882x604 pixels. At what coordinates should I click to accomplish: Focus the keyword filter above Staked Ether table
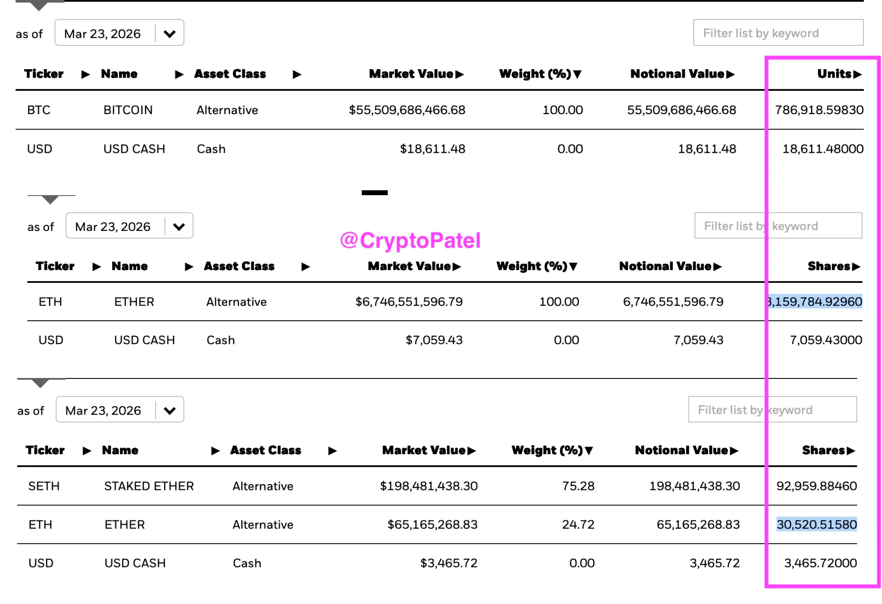(772, 410)
